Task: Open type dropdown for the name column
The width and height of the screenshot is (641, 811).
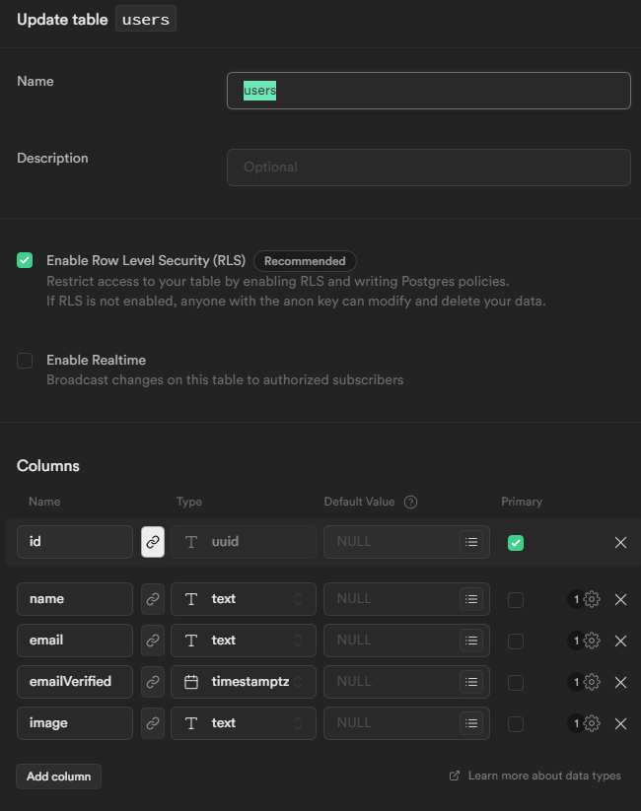Action: 244,599
